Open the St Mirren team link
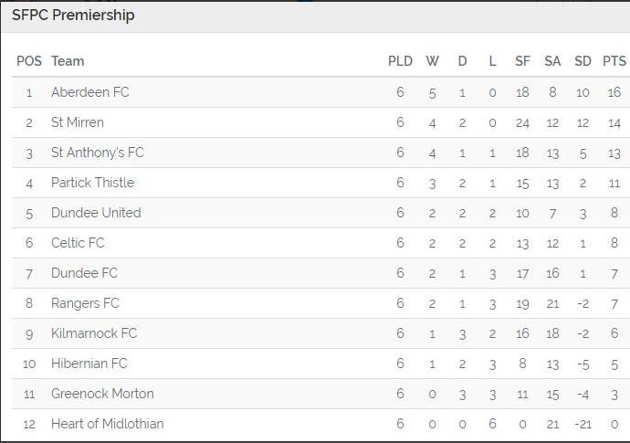The image size is (630, 443). tap(77, 122)
